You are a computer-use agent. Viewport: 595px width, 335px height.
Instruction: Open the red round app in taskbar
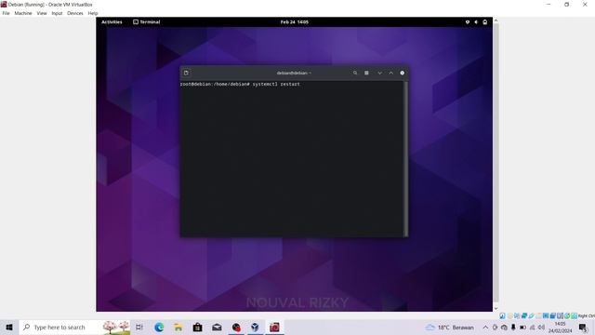tap(236, 327)
